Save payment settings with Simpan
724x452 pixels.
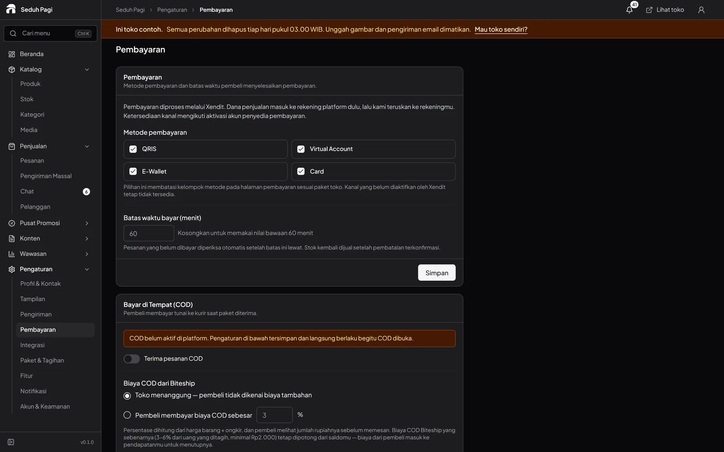pyautogui.click(x=437, y=273)
